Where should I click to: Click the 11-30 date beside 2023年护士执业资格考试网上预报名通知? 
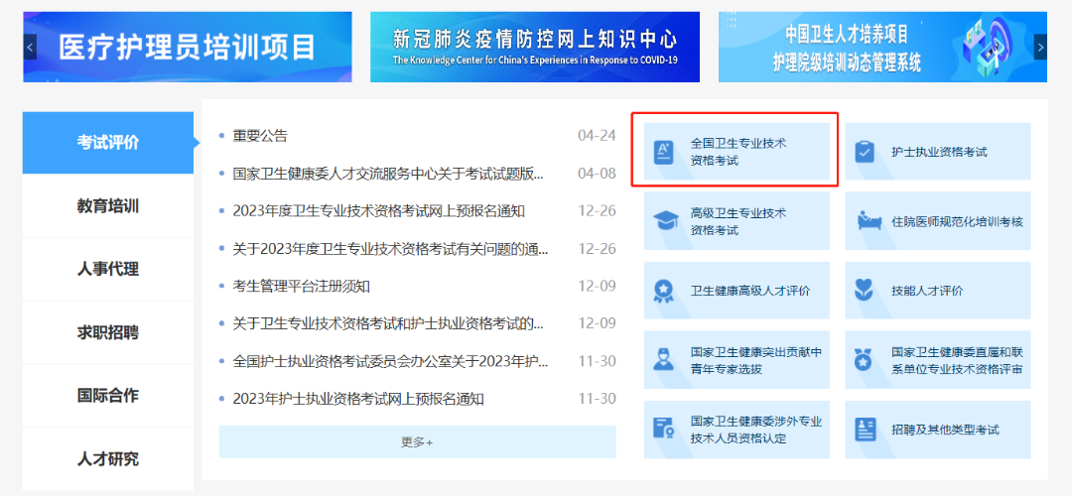click(x=597, y=399)
